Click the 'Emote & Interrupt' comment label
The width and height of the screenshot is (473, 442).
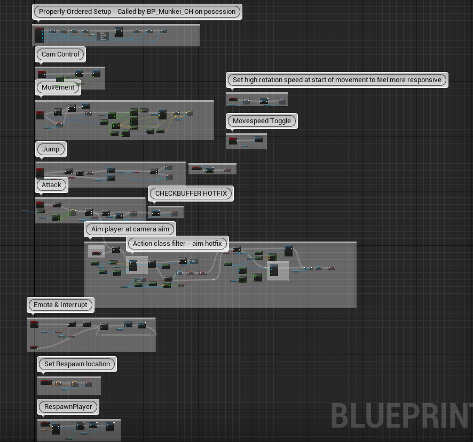point(60,305)
